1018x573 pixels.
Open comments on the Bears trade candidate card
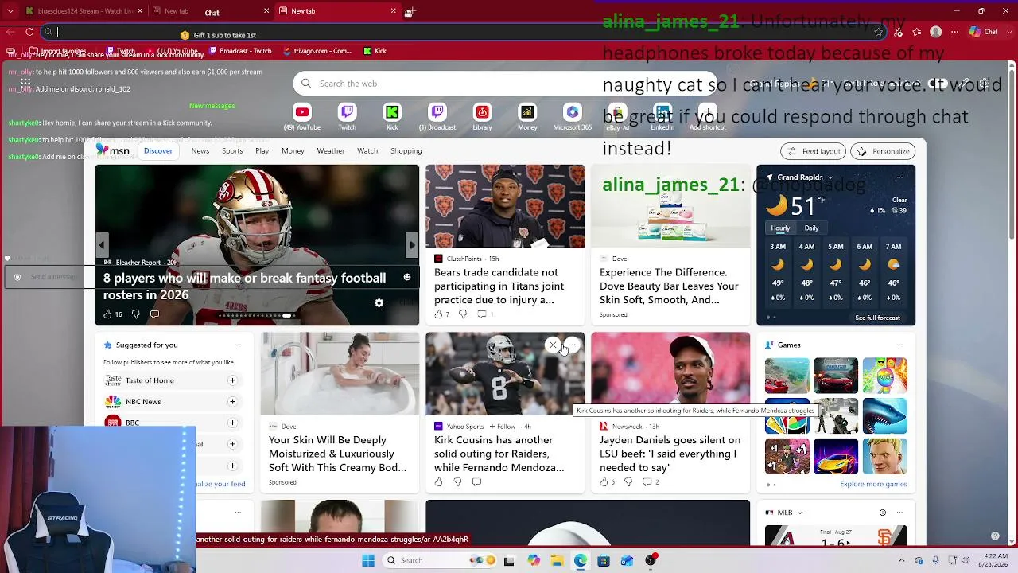pos(485,314)
